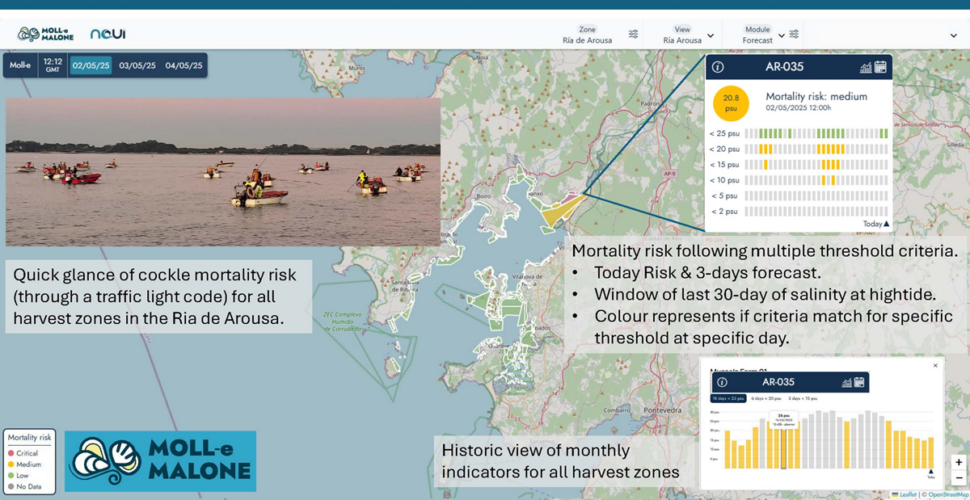The height and width of the screenshot is (500, 970).
Task: Open the Module Forecast dropdown
Action: pyautogui.click(x=782, y=36)
